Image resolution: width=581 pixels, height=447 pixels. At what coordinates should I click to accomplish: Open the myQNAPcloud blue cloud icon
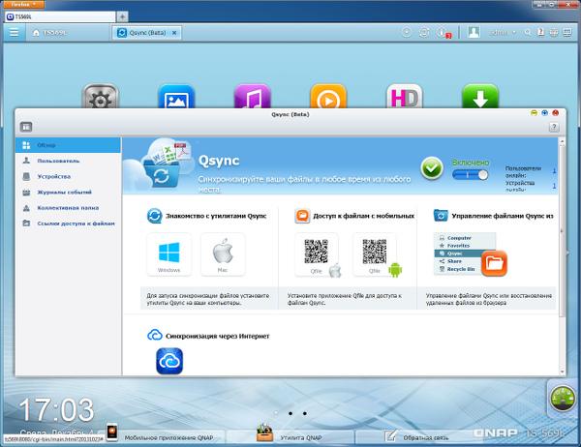point(169,361)
